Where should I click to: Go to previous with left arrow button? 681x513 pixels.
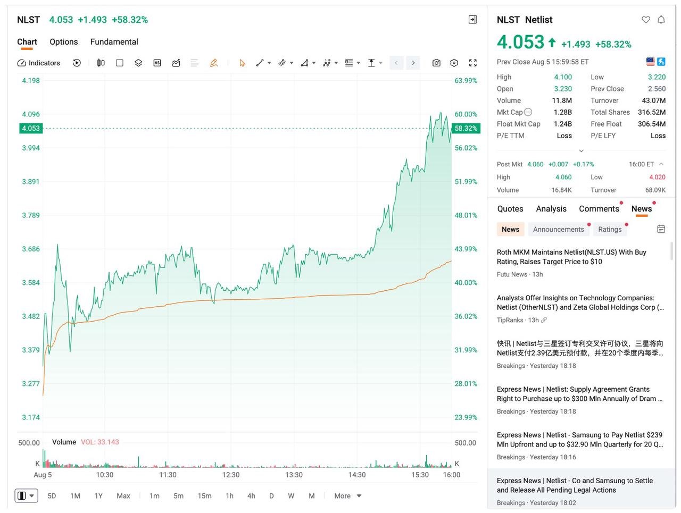pyautogui.click(x=396, y=63)
